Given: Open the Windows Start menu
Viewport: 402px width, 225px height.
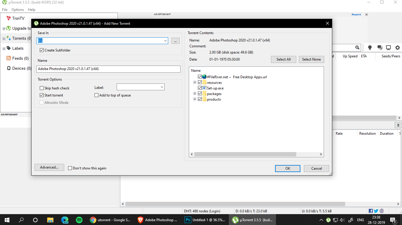Looking at the screenshot, I should coord(7,220).
